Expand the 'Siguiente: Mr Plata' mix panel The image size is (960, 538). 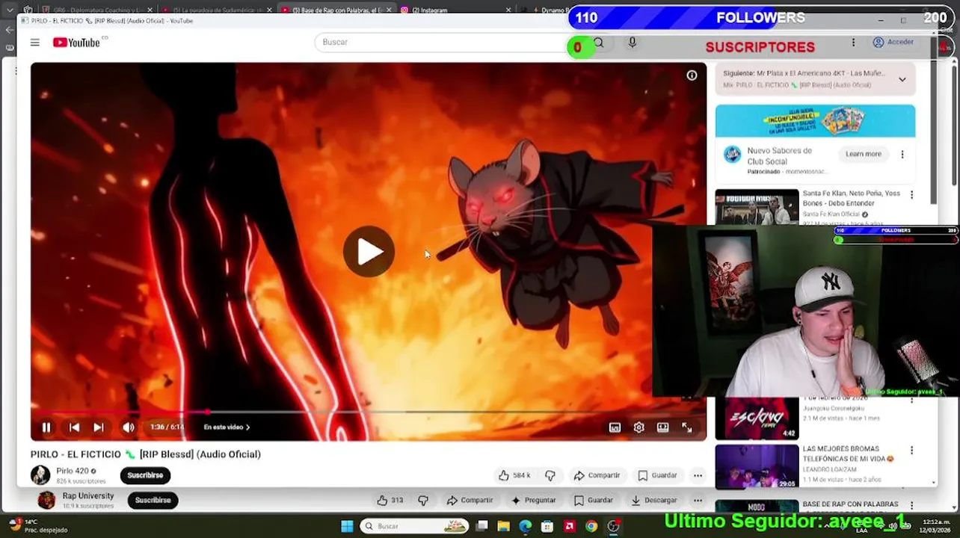(902, 79)
